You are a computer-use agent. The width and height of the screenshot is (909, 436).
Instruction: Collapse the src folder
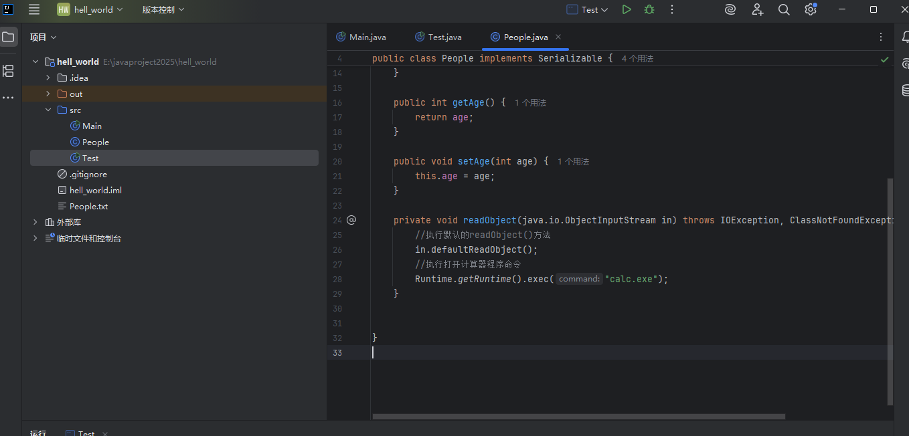click(48, 110)
